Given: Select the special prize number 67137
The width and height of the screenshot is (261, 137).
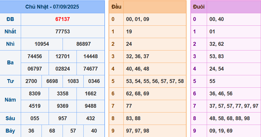Looking at the screenshot, I should (x=63, y=19).
